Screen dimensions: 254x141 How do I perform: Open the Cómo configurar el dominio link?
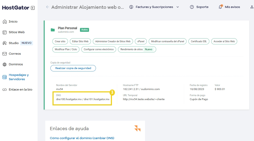(x=82, y=138)
